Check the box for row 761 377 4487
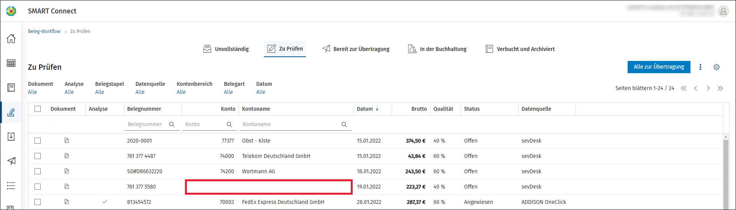This screenshot has height=210, width=736. [x=38, y=156]
